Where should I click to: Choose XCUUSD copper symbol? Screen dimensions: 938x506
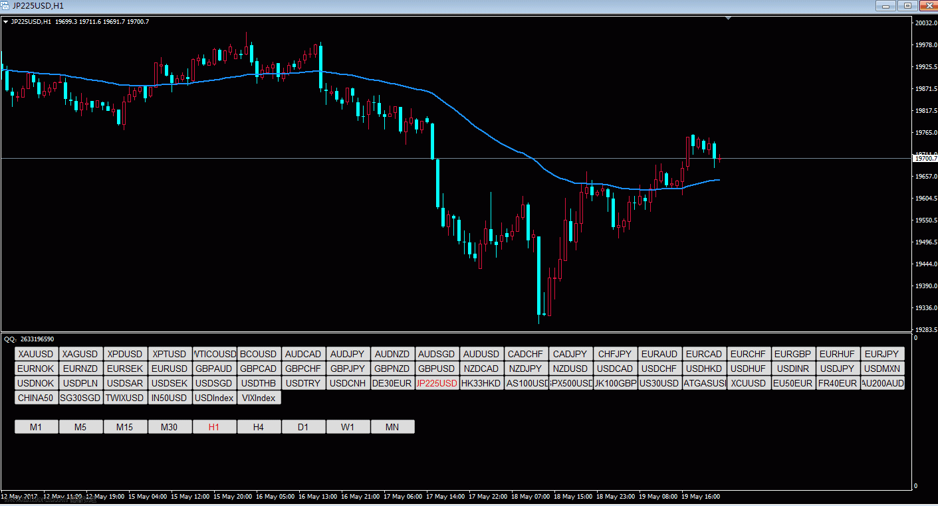(749, 383)
